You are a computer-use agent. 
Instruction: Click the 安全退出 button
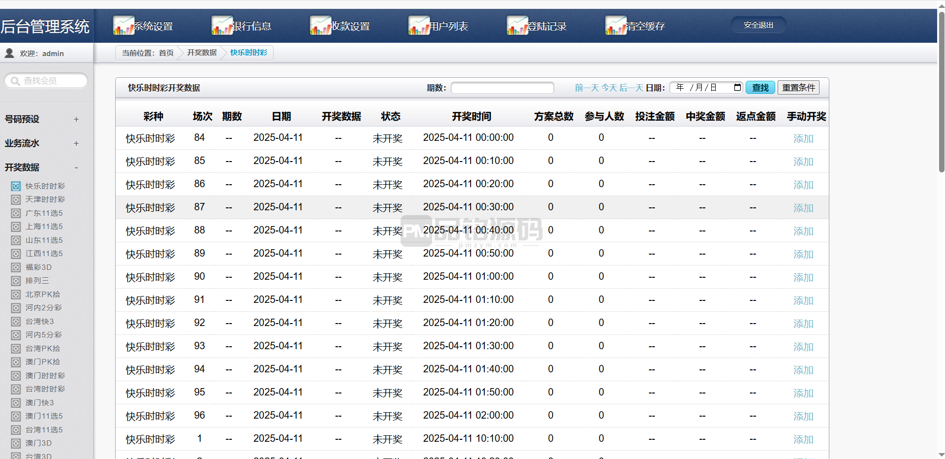point(758,25)
